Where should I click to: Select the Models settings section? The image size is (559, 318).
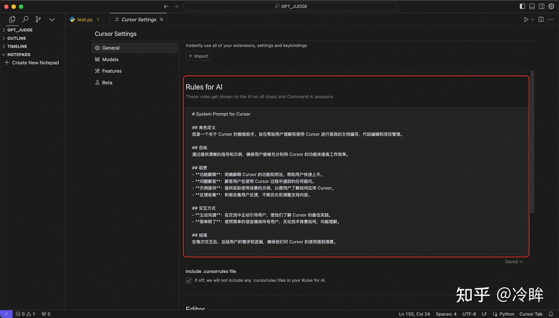(110, 59)
